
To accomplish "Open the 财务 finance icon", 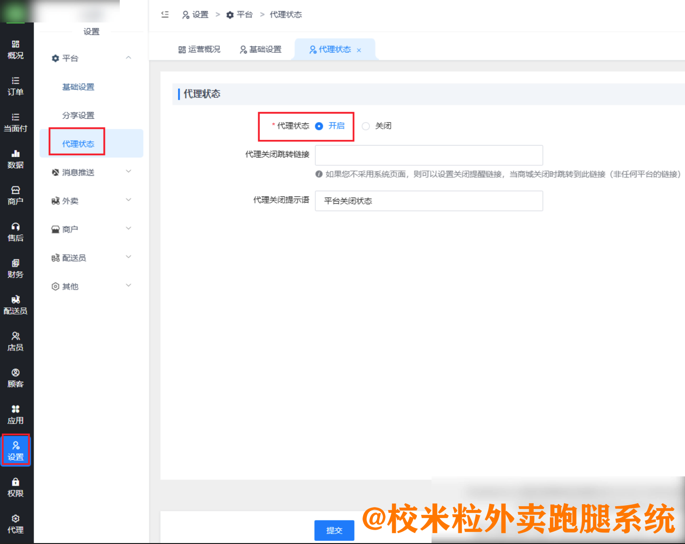I will click(16, 268).
